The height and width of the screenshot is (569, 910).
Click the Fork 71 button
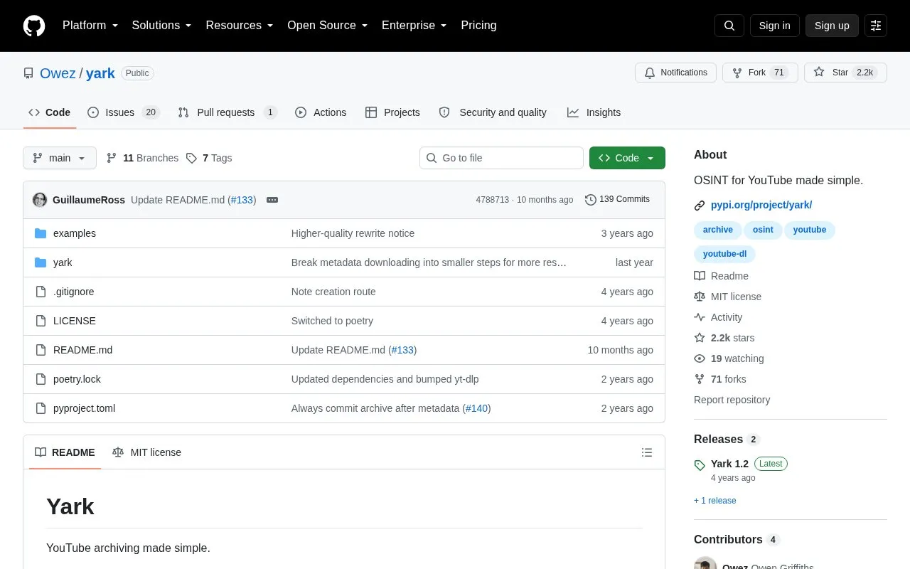click(760, 73)
